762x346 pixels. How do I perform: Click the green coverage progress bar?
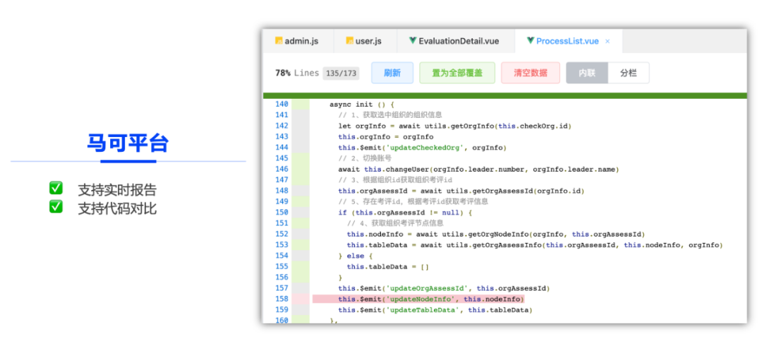(x=505, y=95)
